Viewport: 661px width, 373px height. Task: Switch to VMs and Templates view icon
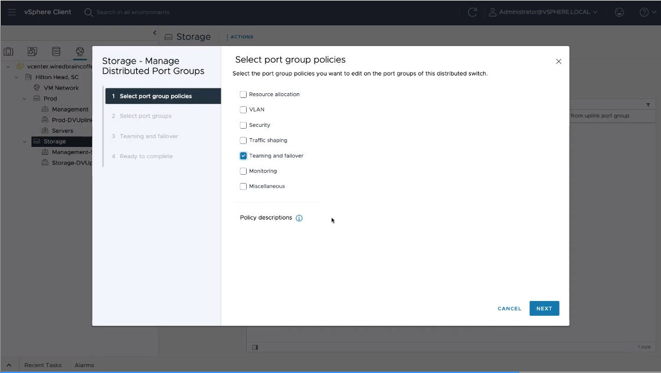(32, 52)
